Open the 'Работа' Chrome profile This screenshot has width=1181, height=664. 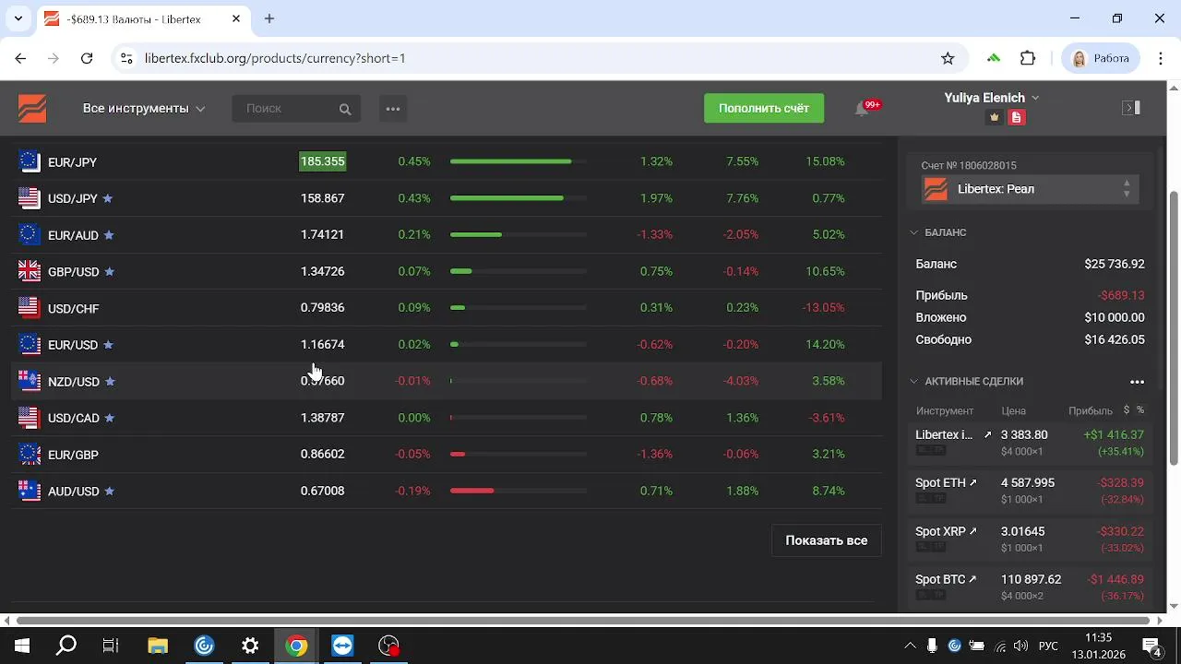[1101, 58]
